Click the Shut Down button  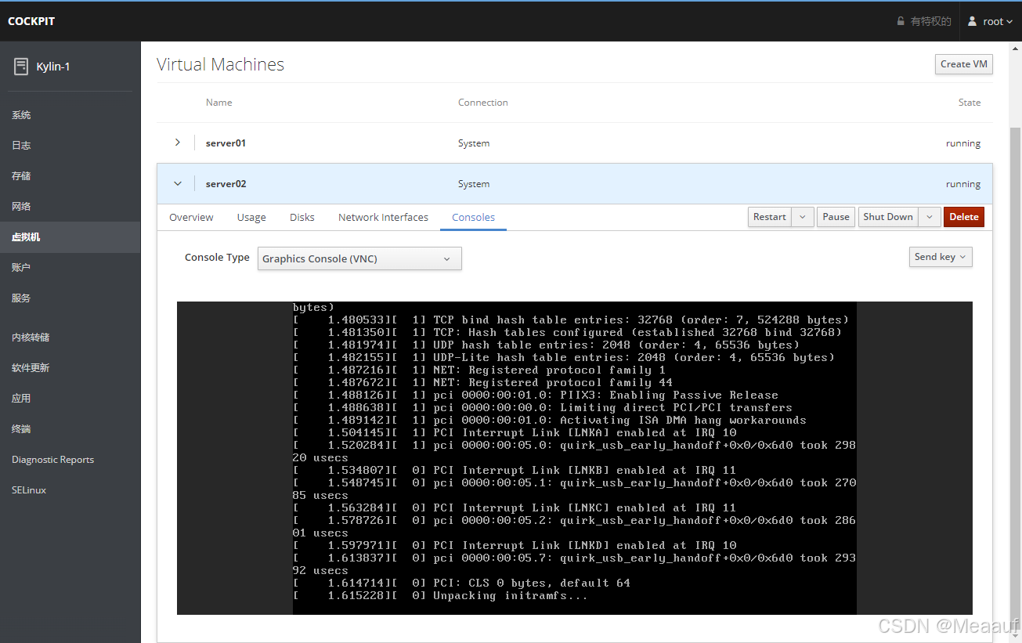click(888, 217)
